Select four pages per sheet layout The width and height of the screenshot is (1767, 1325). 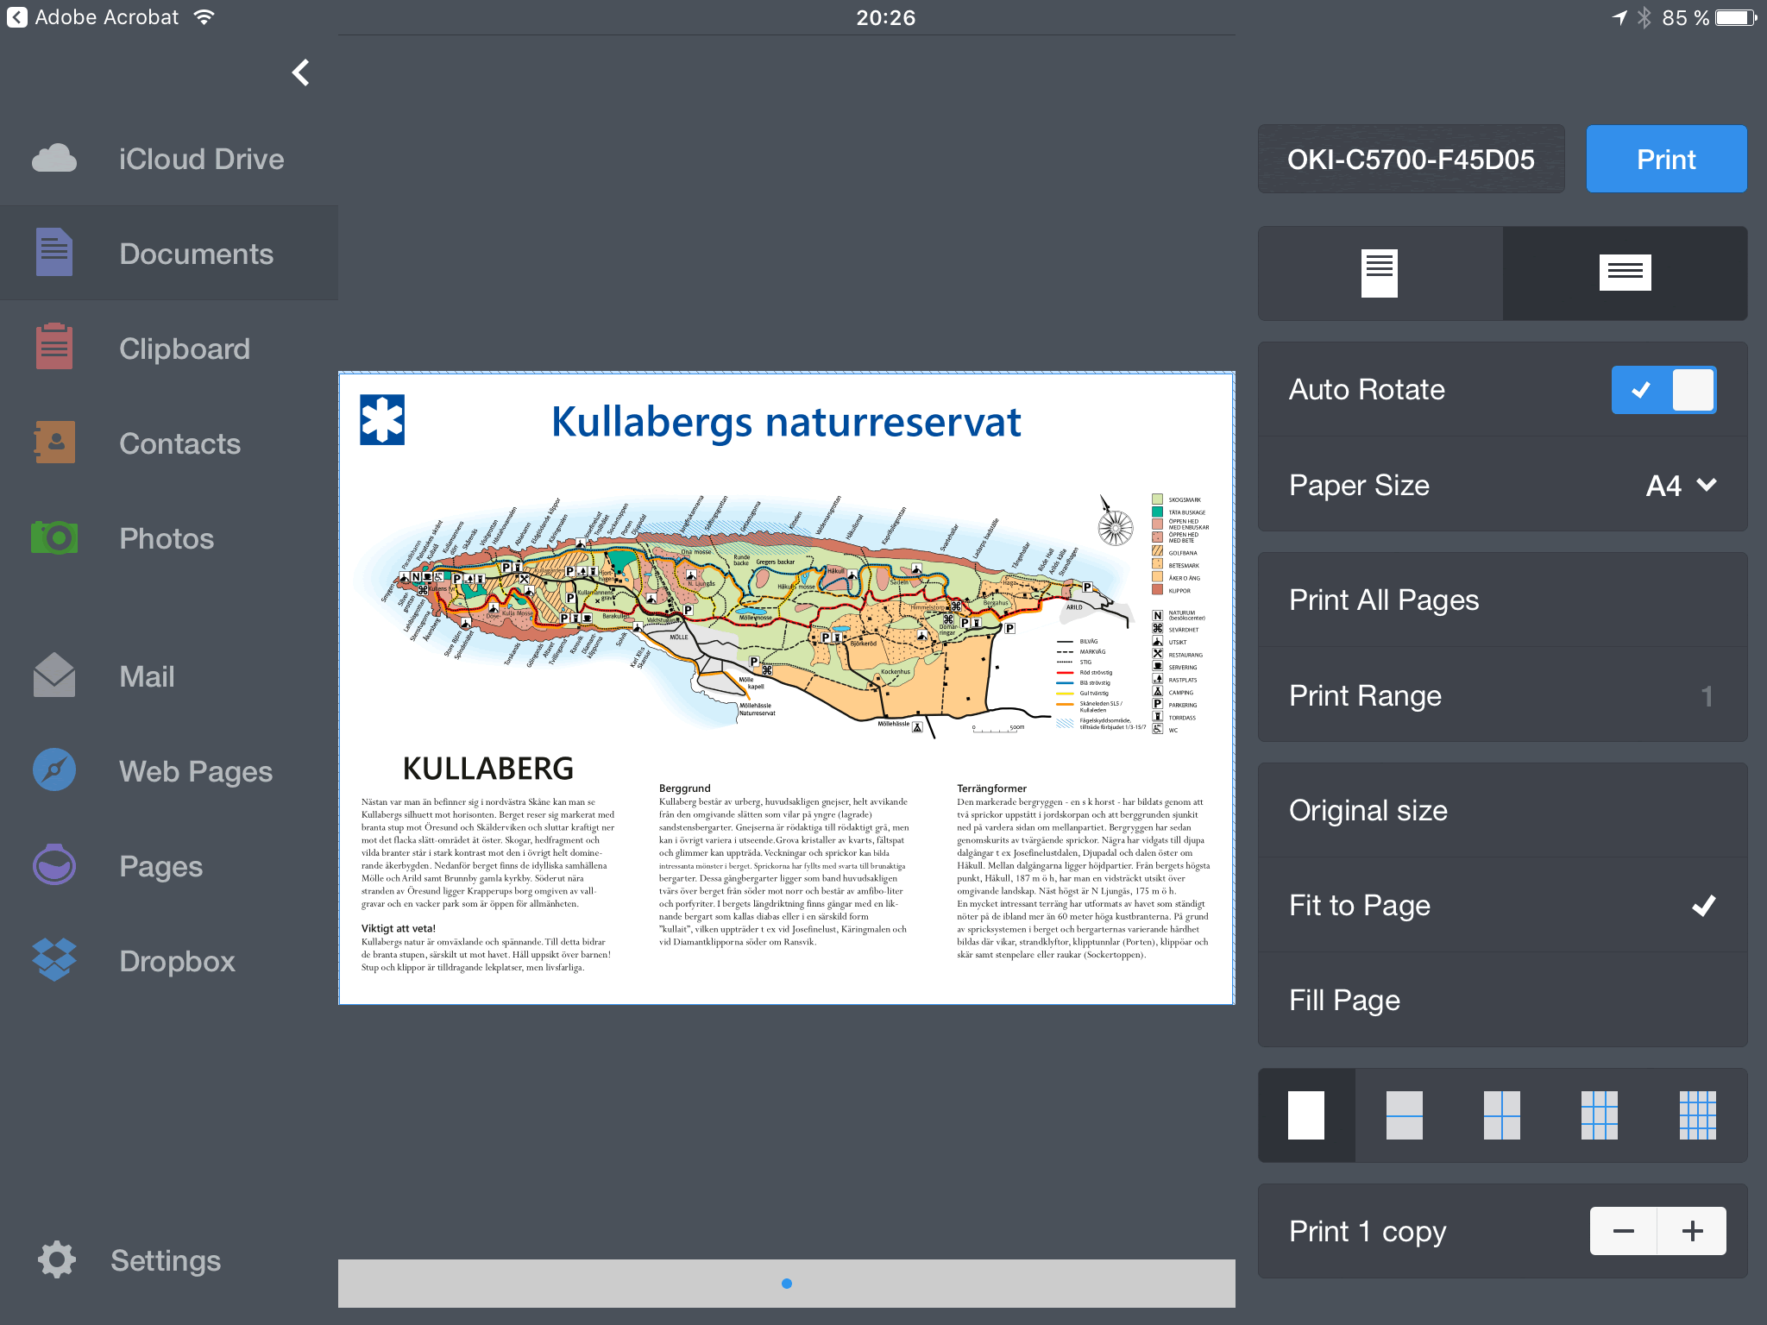pos(1501,1115)
